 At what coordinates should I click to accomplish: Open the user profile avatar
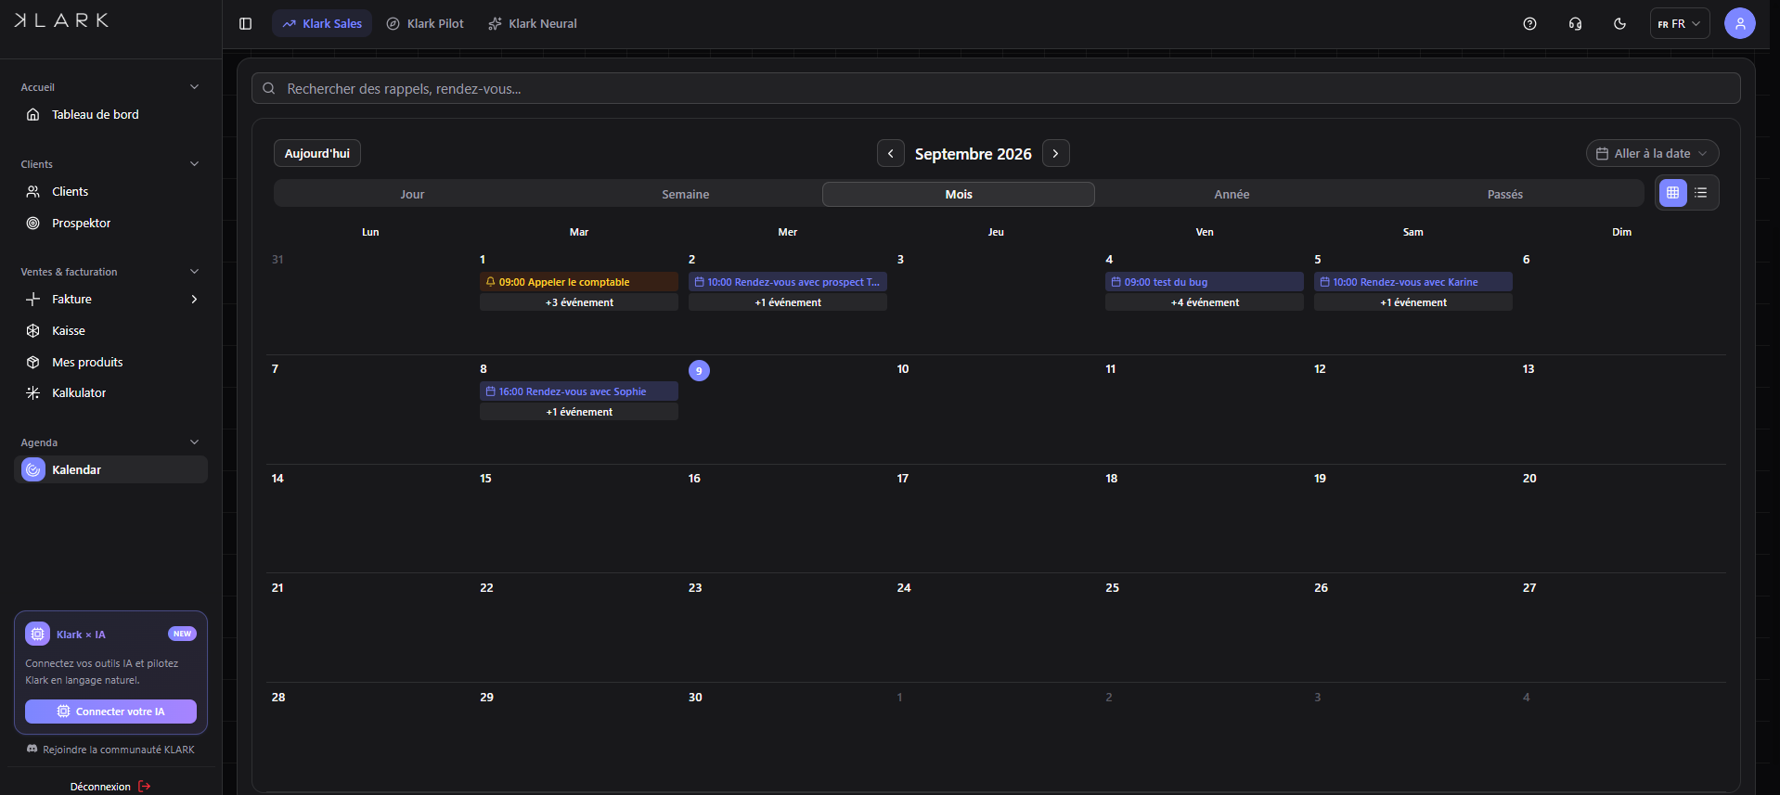click(x=1739, y=23)
